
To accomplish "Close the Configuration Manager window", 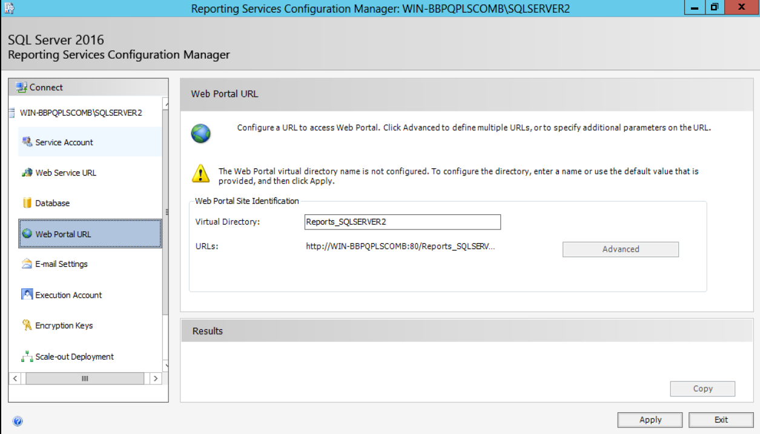I will pos(741,7).
